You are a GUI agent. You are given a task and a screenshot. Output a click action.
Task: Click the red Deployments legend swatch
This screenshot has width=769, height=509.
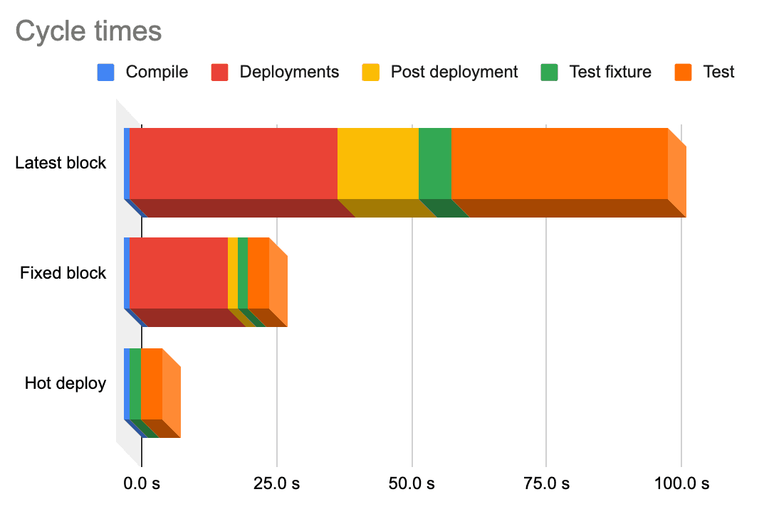click(x=219, y=72)
